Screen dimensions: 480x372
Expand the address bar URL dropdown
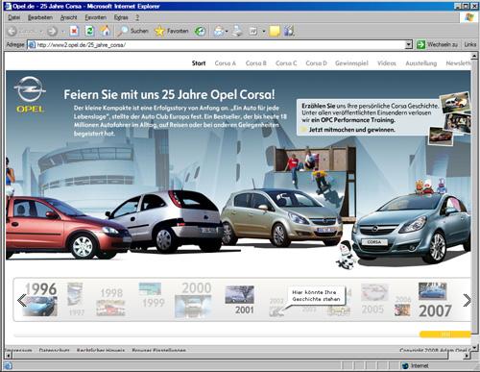[x=408, y=45]
